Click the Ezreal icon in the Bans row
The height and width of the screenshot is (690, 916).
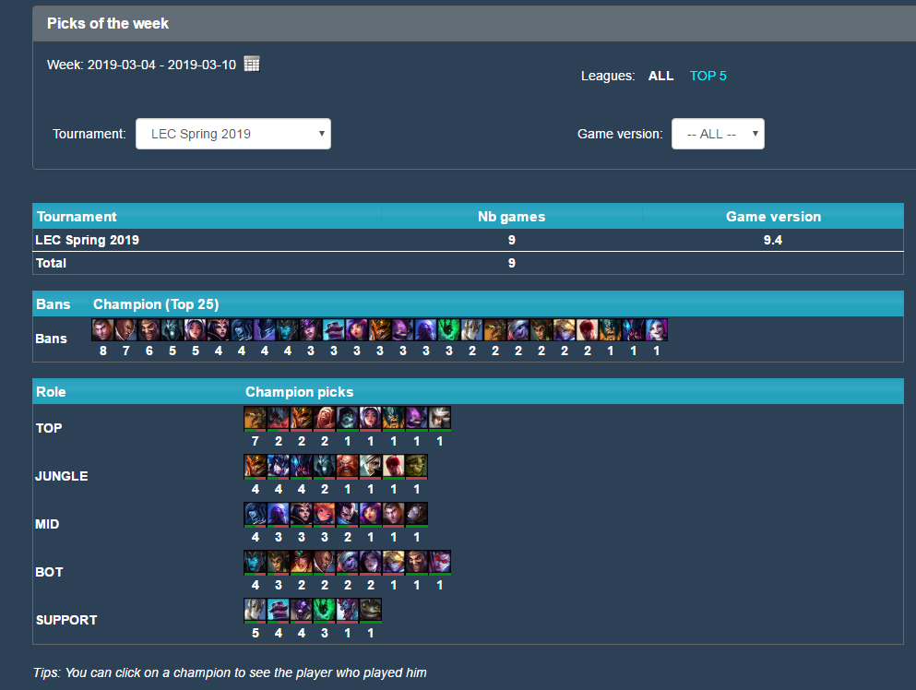point(565,330)
